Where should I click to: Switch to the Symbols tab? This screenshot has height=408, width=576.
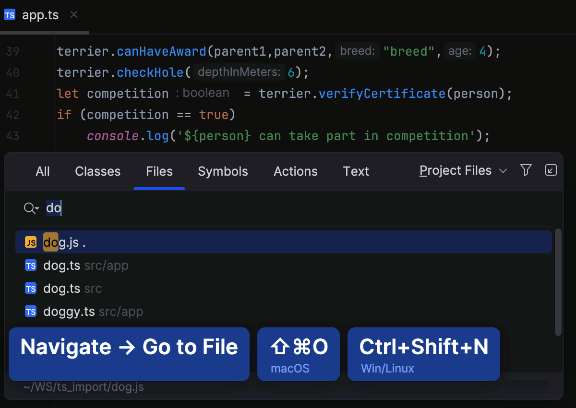223,171
